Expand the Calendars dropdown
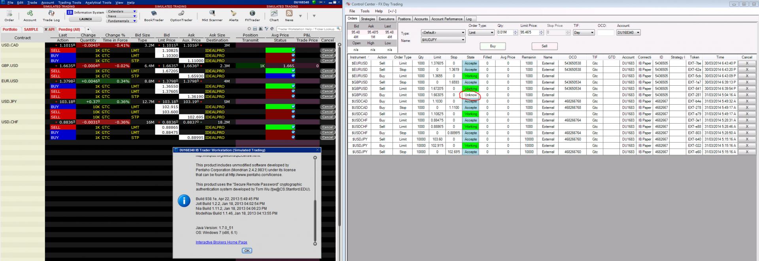This screenshot has height=261, width=759. point(122,11)
